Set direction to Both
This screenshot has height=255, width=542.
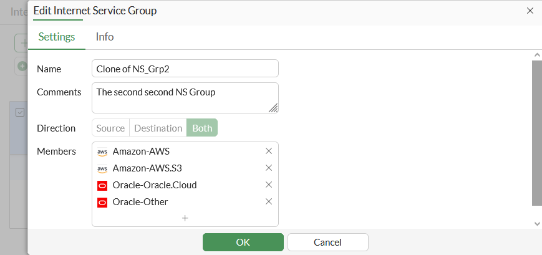point(202,128)
